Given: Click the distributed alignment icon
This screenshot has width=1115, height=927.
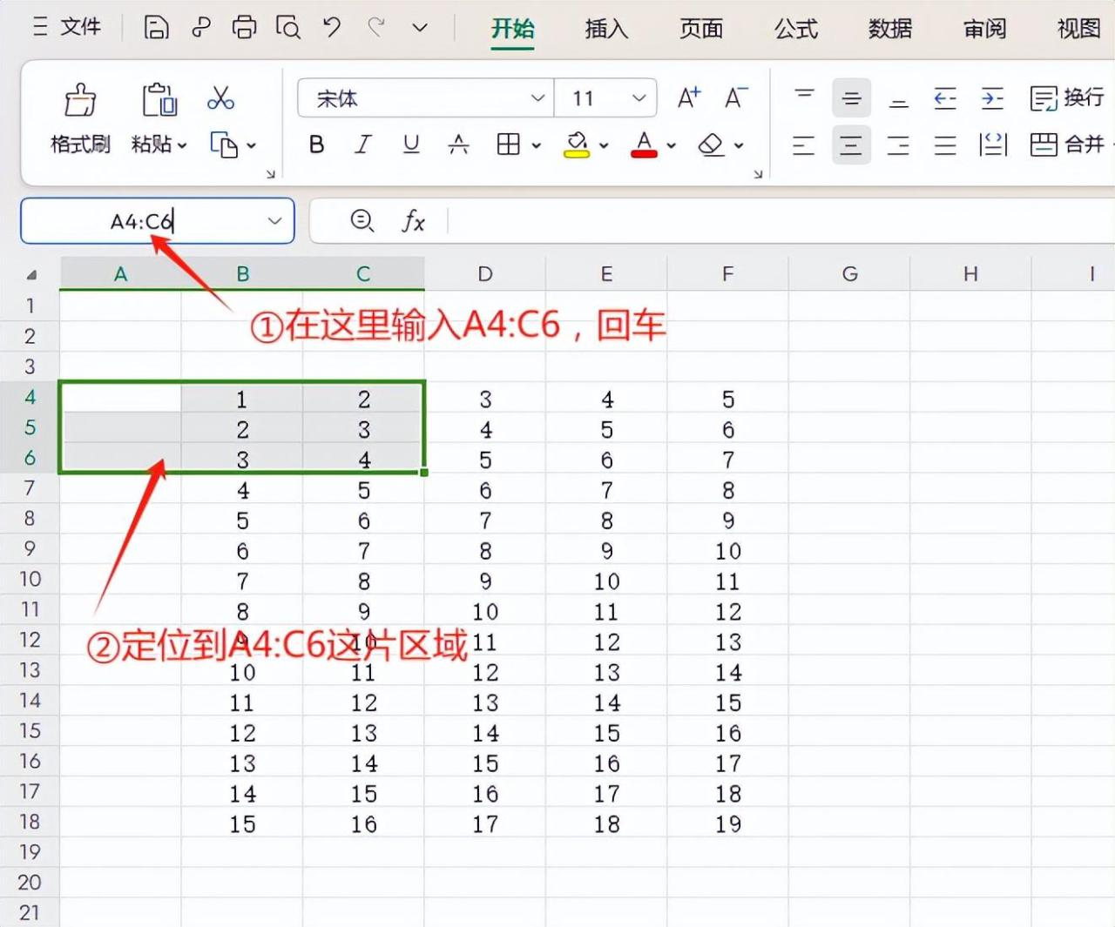Looking at the screenshot, I should 993,144.
